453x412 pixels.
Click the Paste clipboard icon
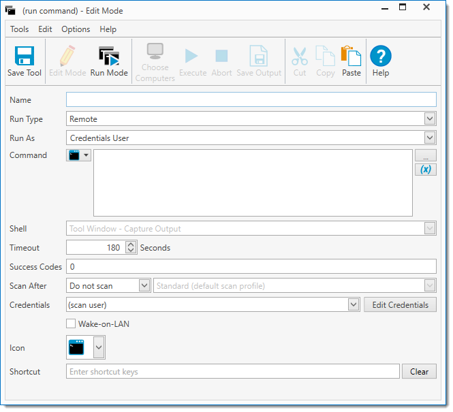pos(352,57)
